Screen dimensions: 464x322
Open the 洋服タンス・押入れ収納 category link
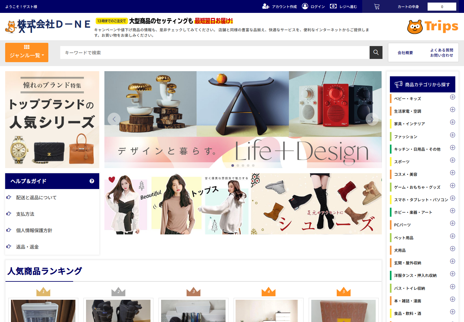pyautogui.click(x=415, y=275)
